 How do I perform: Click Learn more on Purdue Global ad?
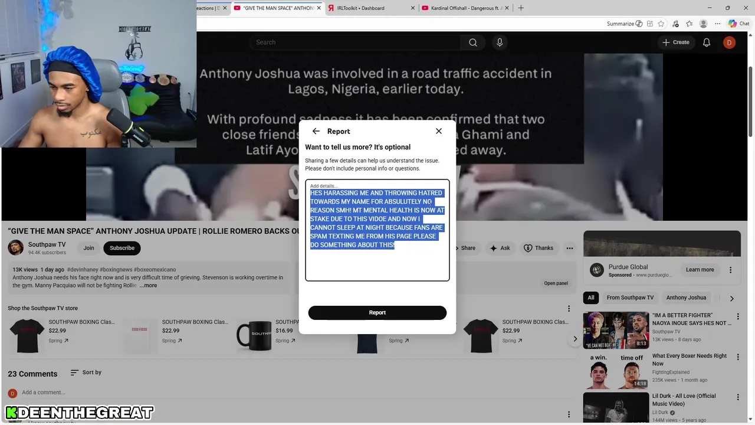click(700, 270)
